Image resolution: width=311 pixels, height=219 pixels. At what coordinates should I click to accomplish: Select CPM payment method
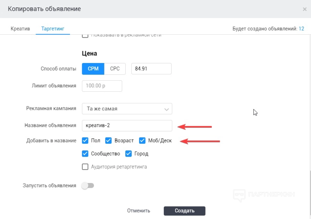pyautogui.click(x=93, y=68)
